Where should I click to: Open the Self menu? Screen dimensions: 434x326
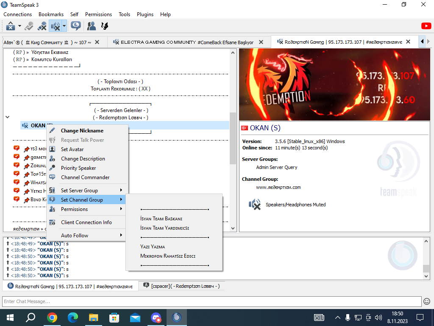coord(74,14)
